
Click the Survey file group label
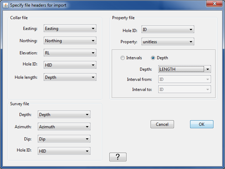[x=20, y=104]
